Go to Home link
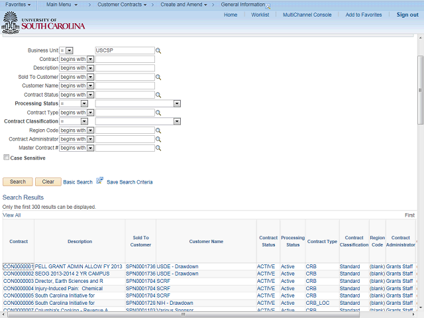The width and height of the screenshot is (424, 318). (231, 15)
